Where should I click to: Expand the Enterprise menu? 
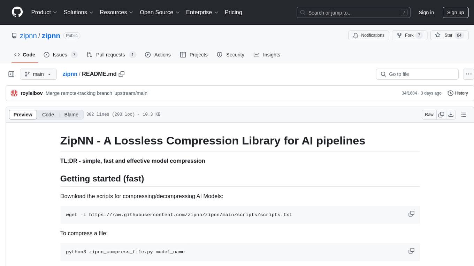point(202,12)
